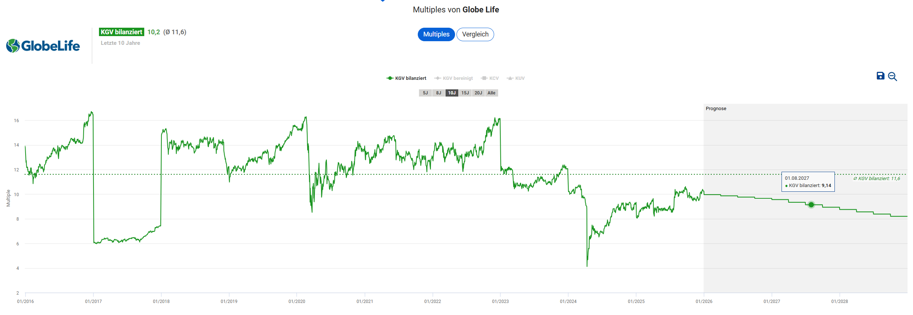Toggle KGV bilanziert series in legend
Image resolution: width=913 pixels, height=315 pixels.
click(406, 78)
